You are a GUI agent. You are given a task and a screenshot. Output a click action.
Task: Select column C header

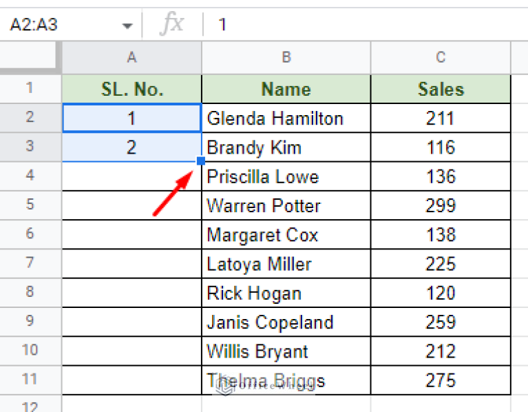click(441, 58)
